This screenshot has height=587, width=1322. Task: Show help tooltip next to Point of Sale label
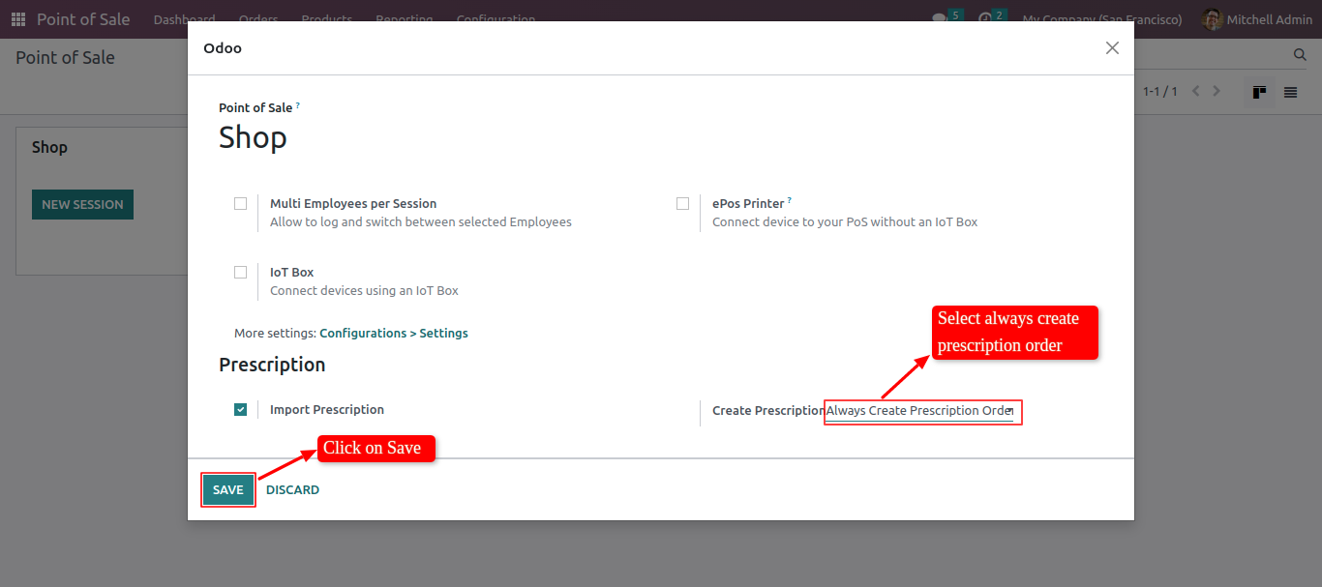click(x=298, y=104)
